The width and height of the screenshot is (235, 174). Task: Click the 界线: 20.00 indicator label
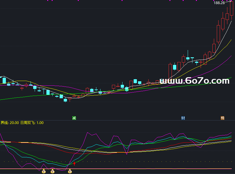[x=10, y=123]
